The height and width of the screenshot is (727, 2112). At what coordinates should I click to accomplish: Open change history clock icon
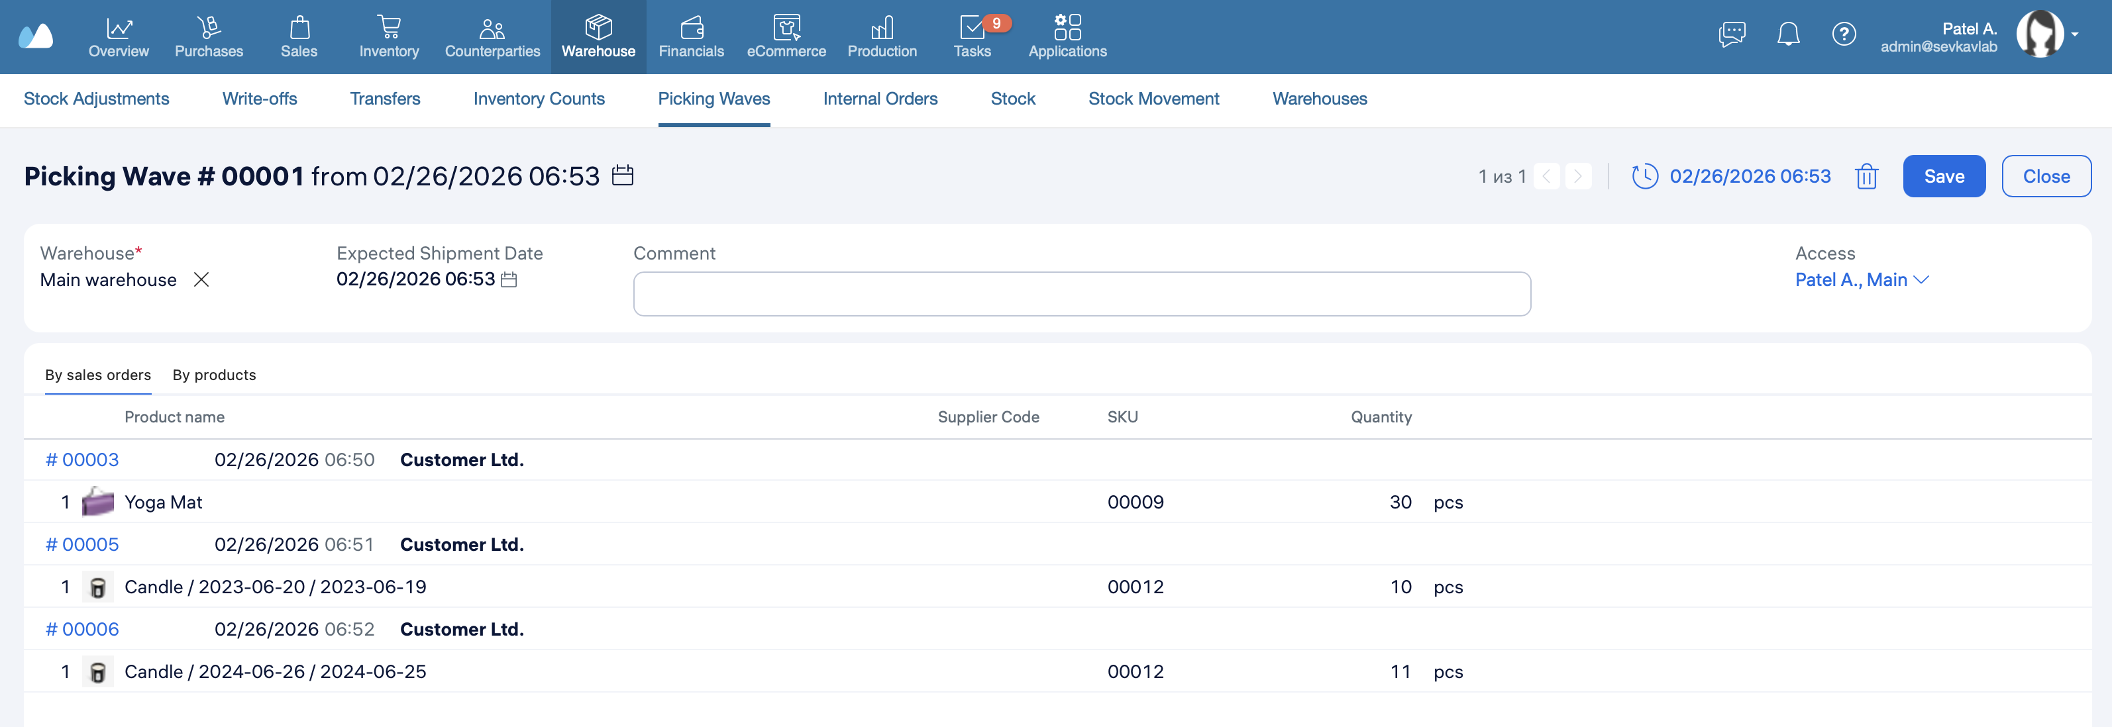click(1645, 176)
